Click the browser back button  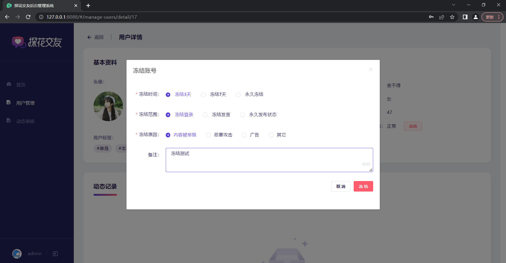7,17
